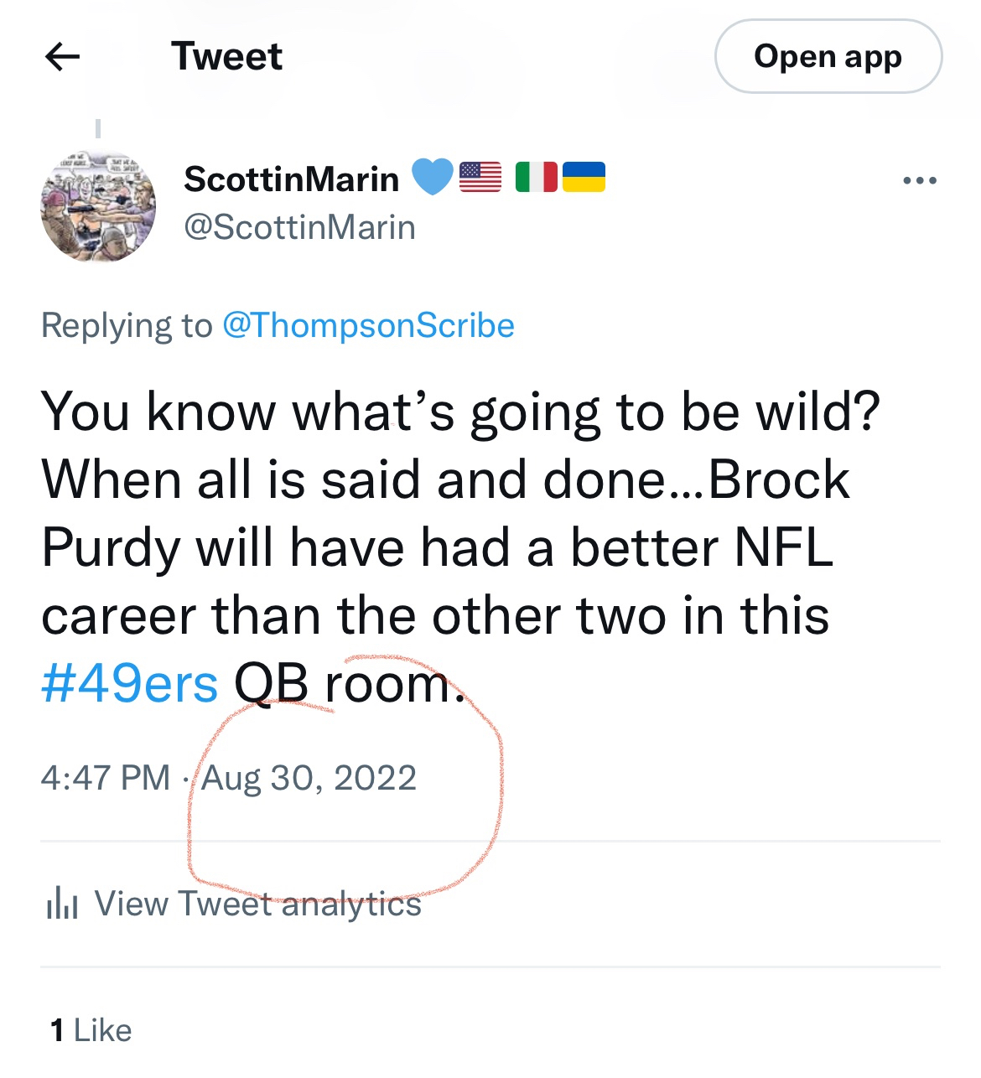Click the Ukrainian flag emoji
Screen dimensions: 981x1078
(584, 178)
